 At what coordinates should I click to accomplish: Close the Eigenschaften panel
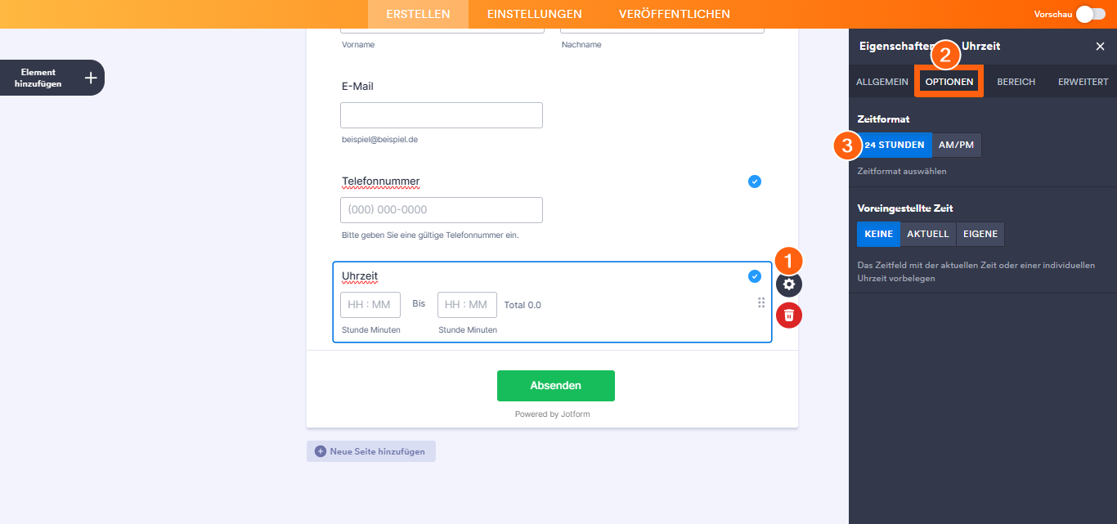click(x=1100, y=47)
